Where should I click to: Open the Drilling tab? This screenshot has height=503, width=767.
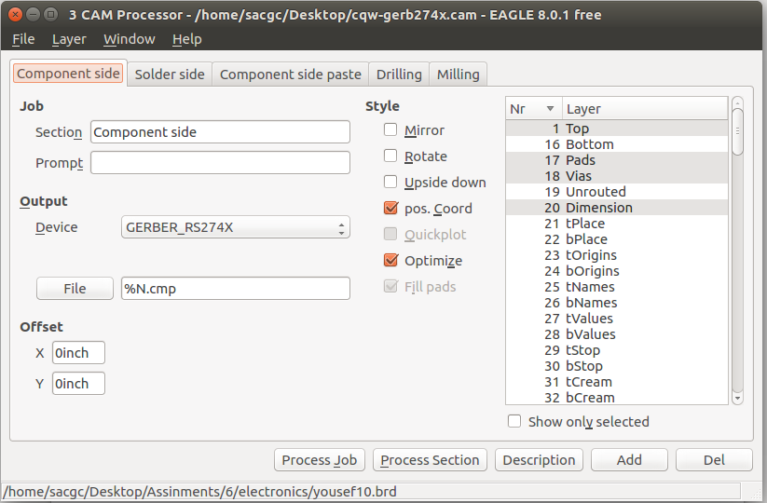click(x=399, y=75)
